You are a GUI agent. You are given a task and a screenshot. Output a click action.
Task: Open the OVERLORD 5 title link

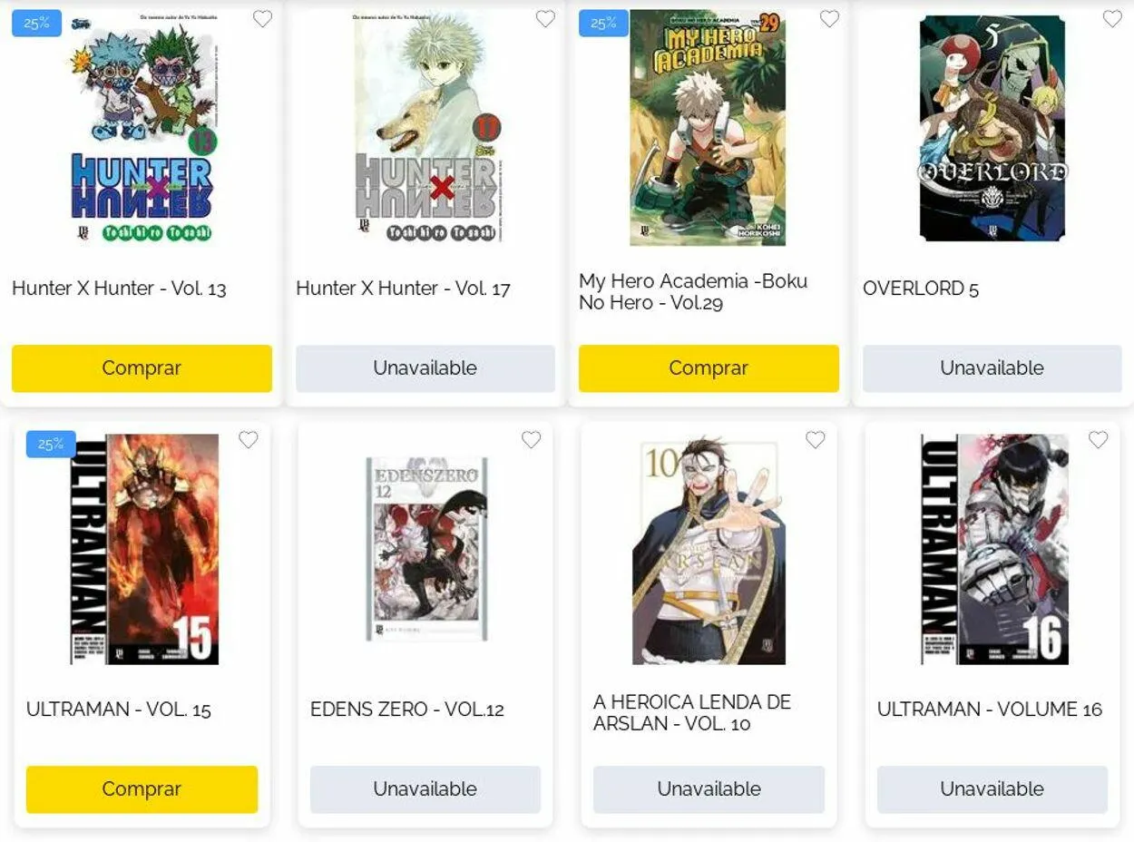[921, 289]
